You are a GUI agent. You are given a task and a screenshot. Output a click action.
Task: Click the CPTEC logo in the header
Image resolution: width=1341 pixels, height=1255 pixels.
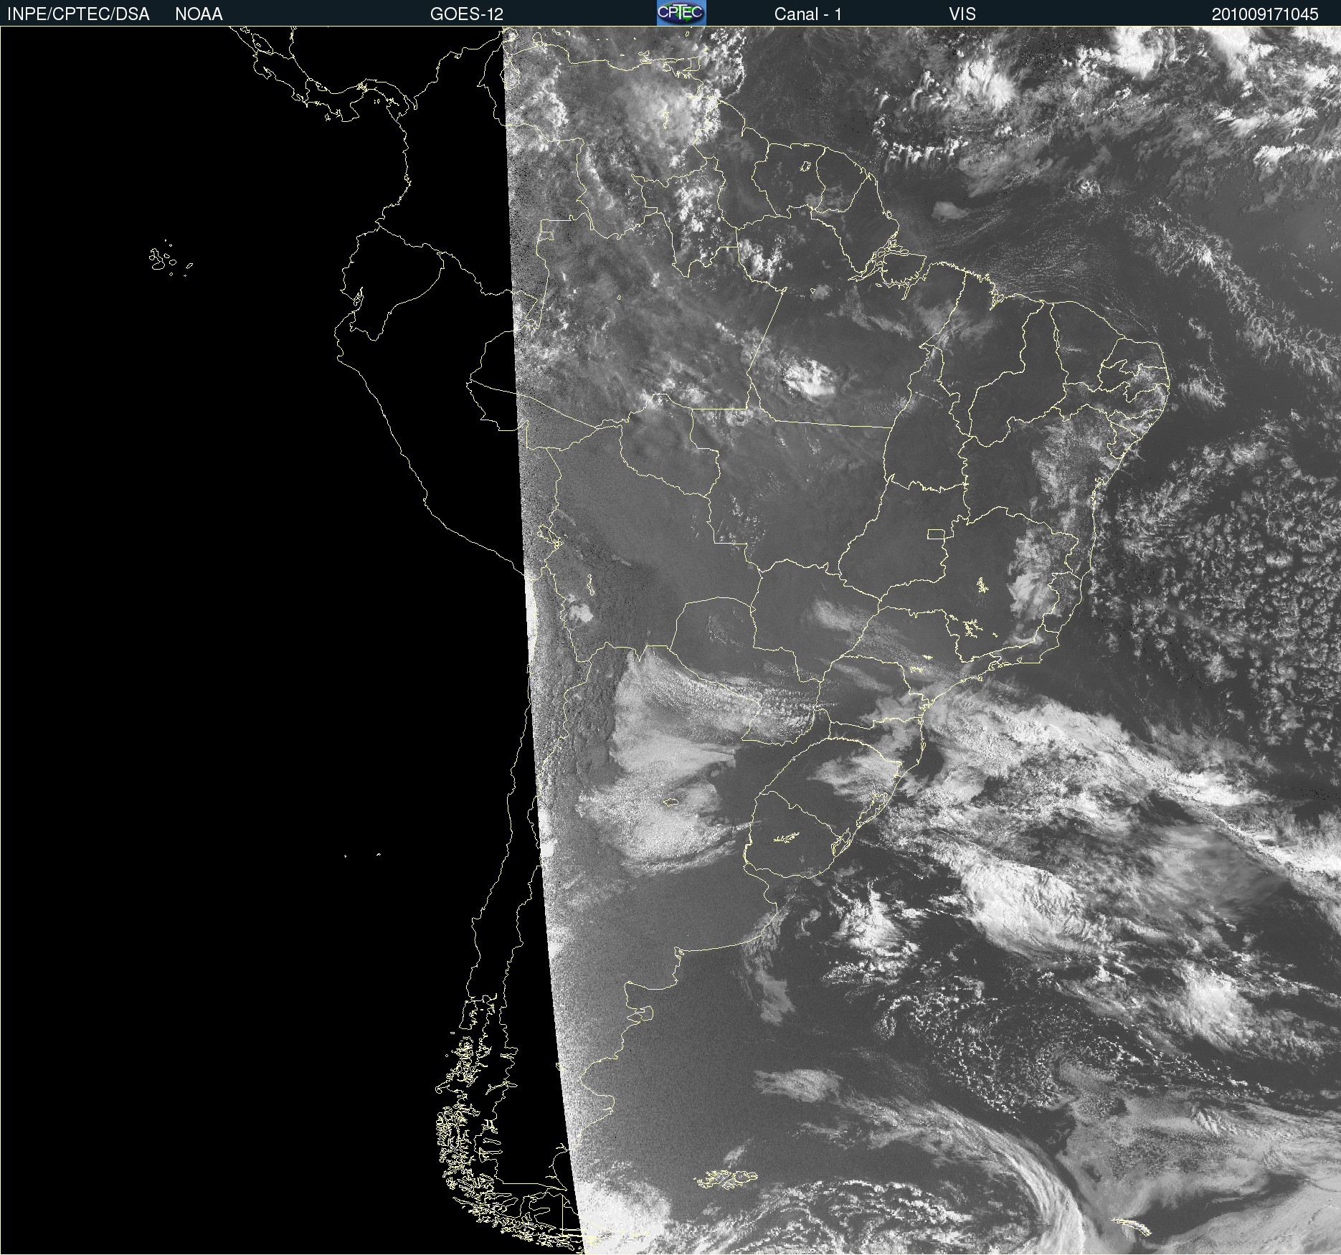(681, 13)
